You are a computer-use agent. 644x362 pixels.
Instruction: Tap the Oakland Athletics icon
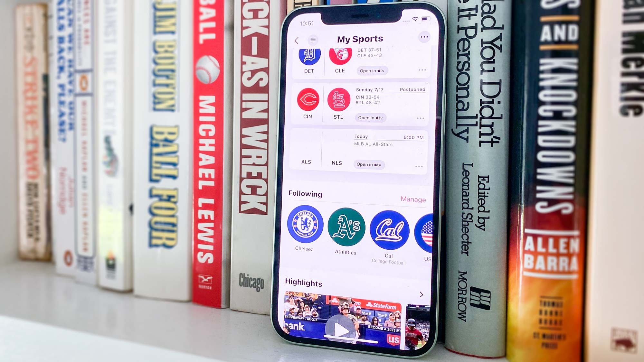(346, 228)
